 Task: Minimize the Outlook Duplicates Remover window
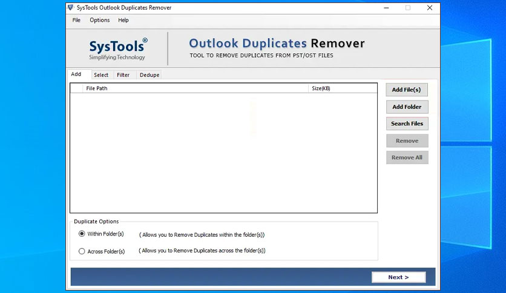pos(386,8)
